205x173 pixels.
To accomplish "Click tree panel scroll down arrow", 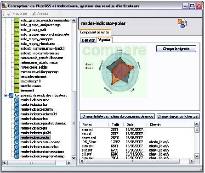I will [74, 158].
